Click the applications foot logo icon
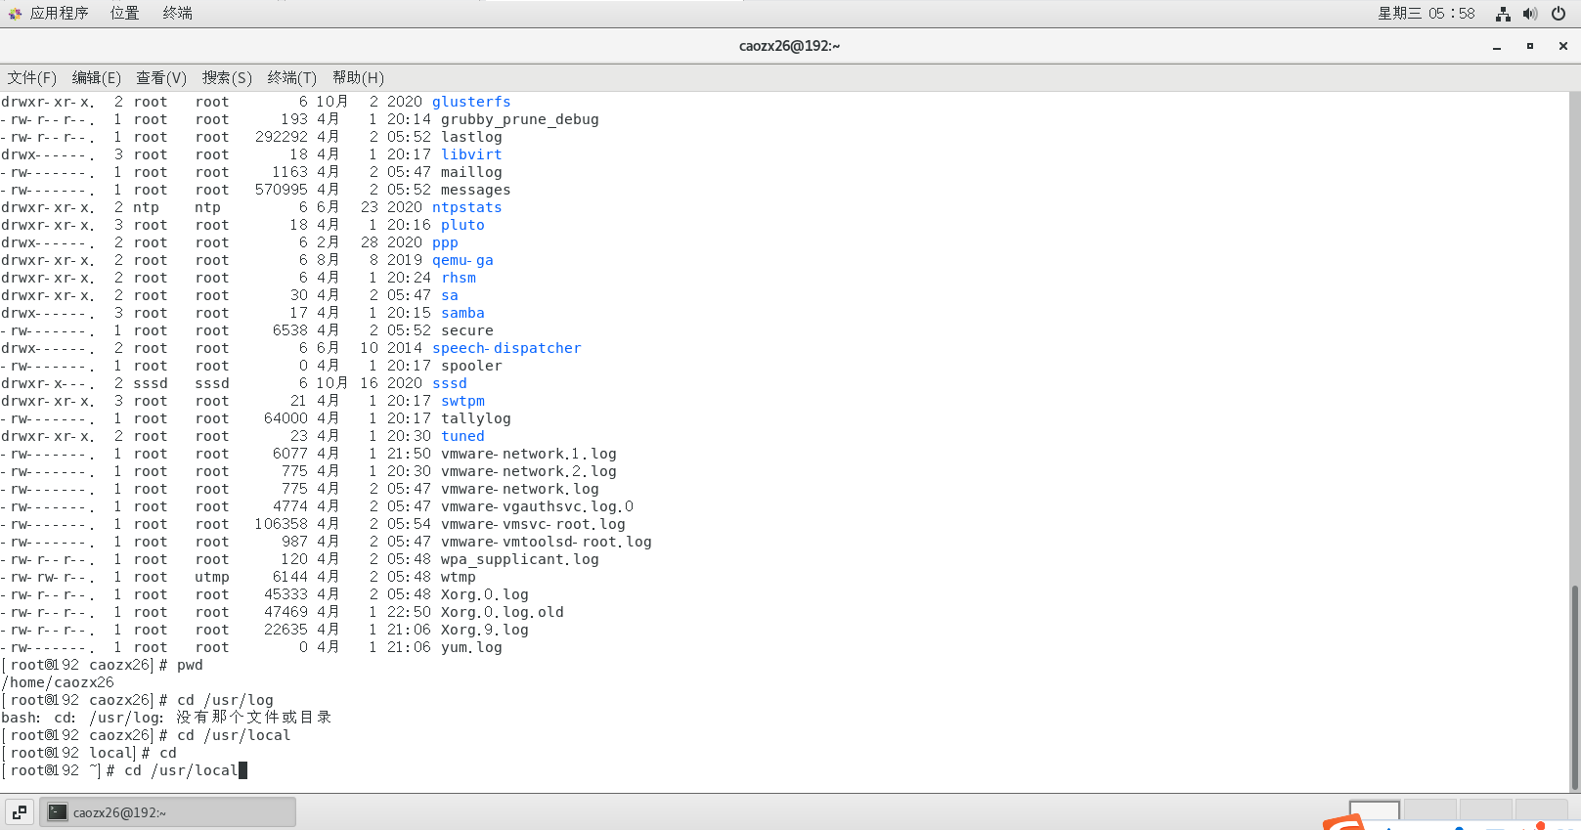 [x=15, y=14]
